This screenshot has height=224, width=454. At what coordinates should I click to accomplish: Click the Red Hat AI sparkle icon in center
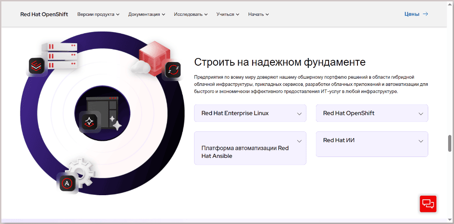pyautogui.click(x=90, y=122)
